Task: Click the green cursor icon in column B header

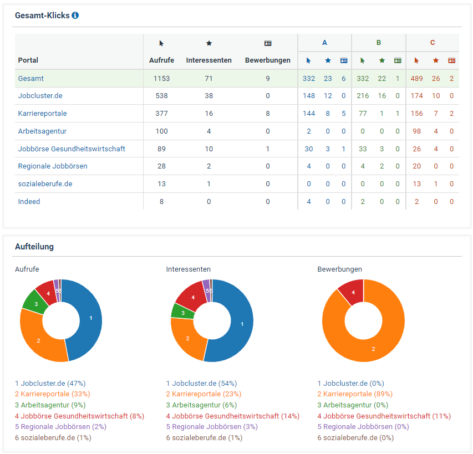Action: [363, 61]
